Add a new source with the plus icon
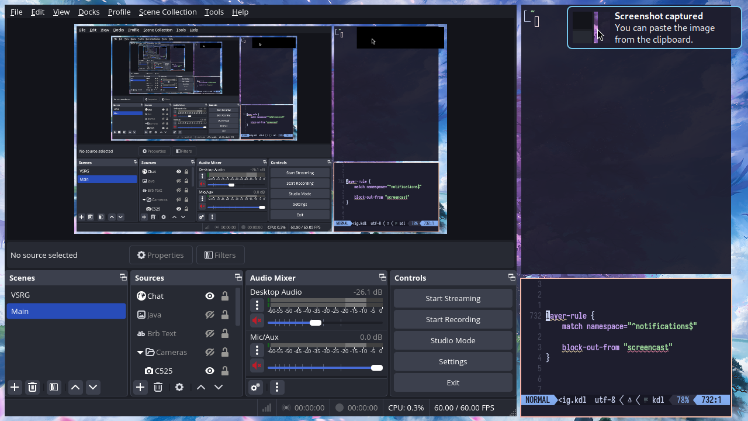Image resolution: width=748 pixels, height=421 pixels. 140,387
